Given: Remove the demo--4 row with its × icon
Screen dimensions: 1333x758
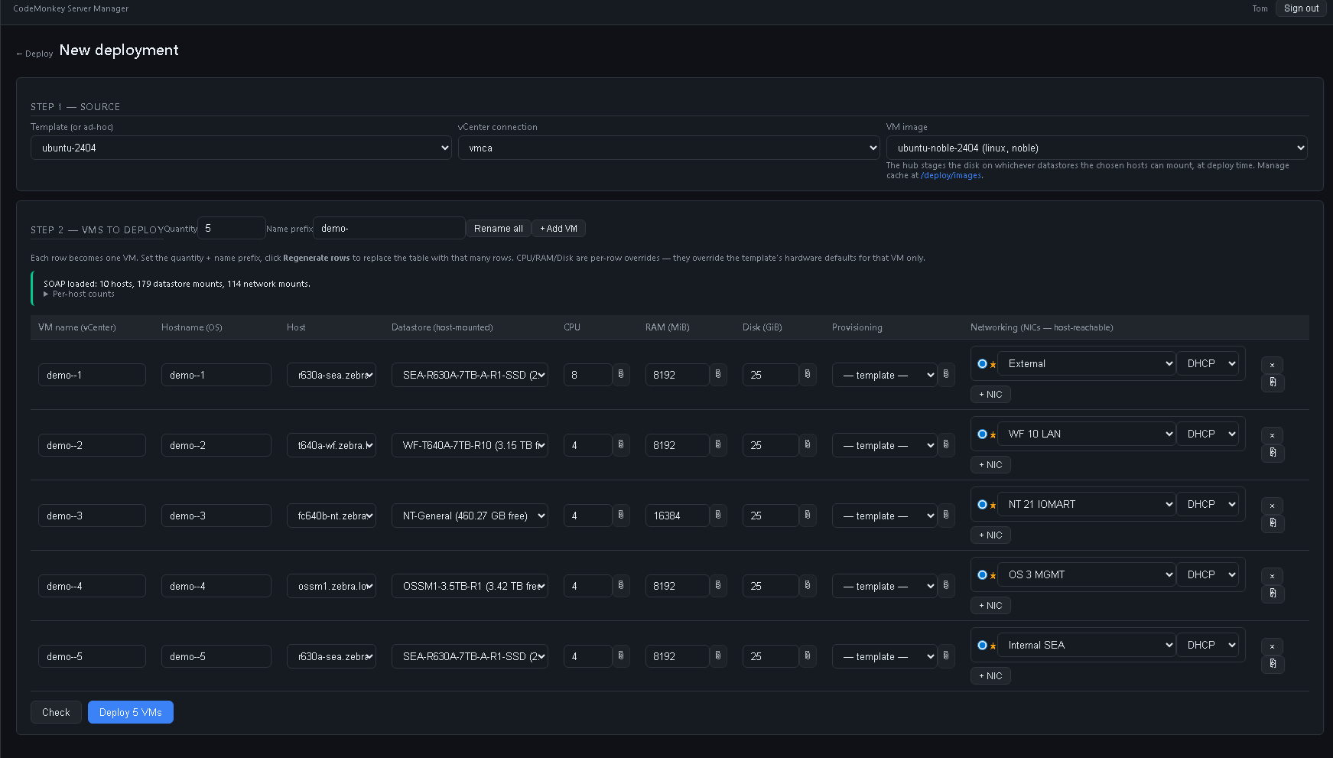Looking at the screenshot, I should pyautogui.click(x=1273, y=577).
